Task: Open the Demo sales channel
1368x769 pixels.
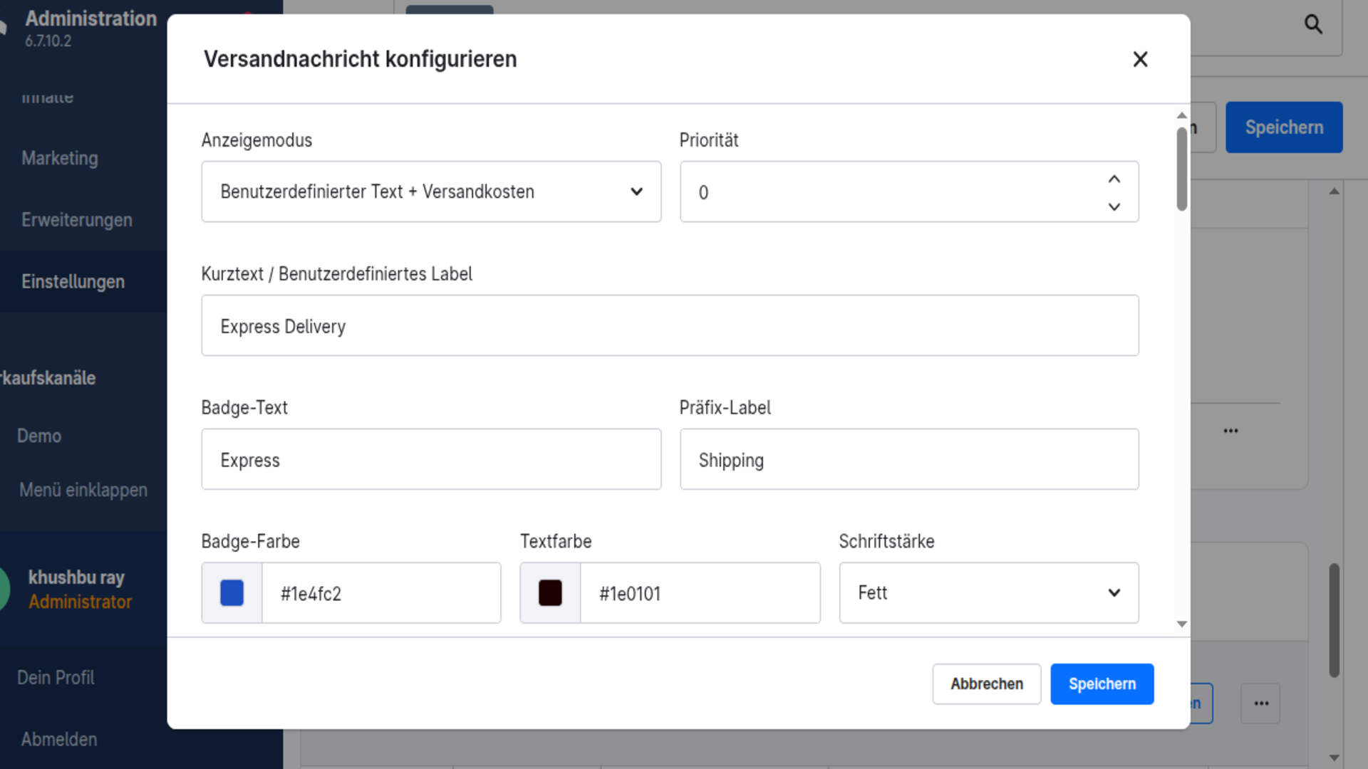Action: (39, 436)
